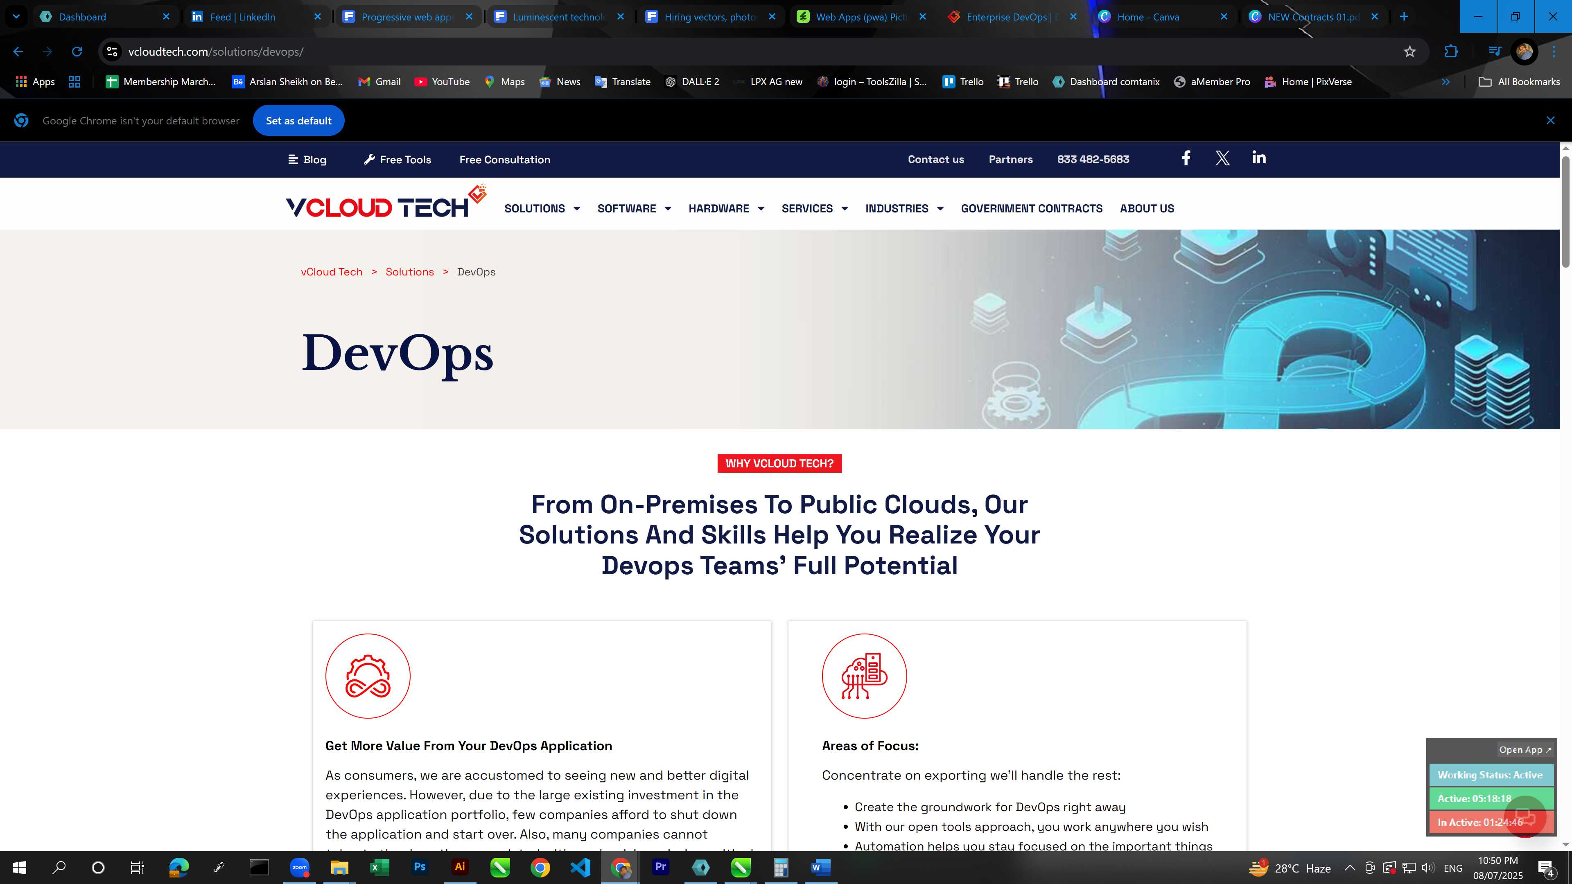
Task: Open Illustrator from taskbar
Action: click(459, 867)
